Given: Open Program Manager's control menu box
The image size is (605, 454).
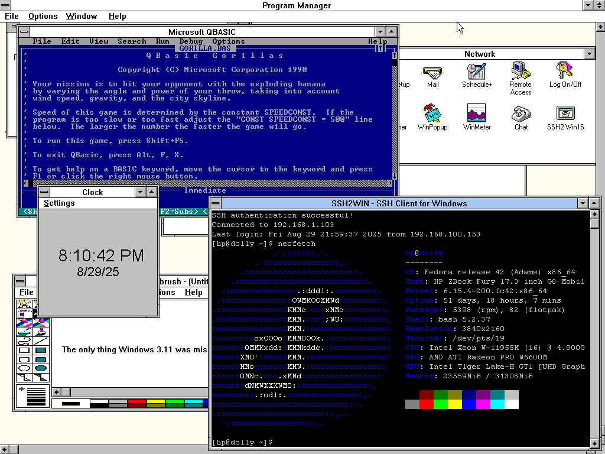Looking at the screenshot, I should [x=5, y=5].
